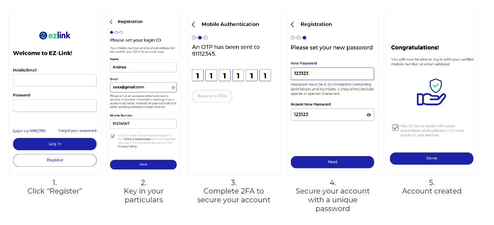Viewport: 494px width, 225px height.
Task: Click the Done button
Action: tap(431, 159)
